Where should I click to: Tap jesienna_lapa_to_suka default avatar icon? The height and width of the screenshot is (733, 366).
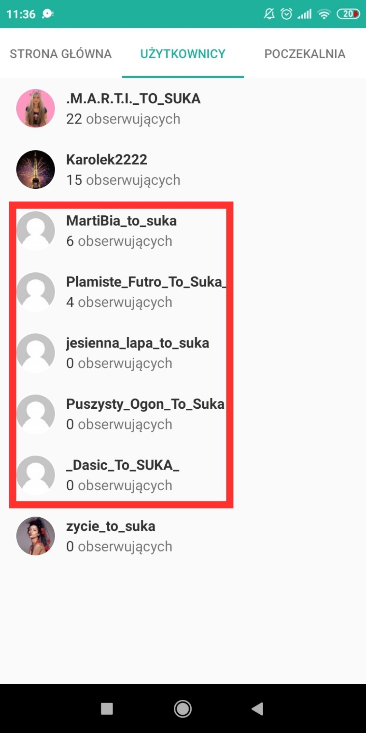[36, 353]
